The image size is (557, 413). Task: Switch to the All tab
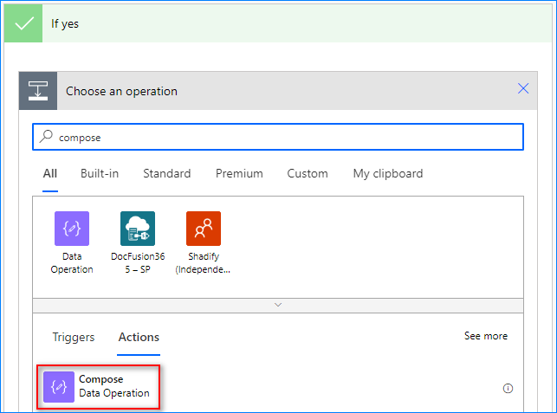click(x=50, y=173)
